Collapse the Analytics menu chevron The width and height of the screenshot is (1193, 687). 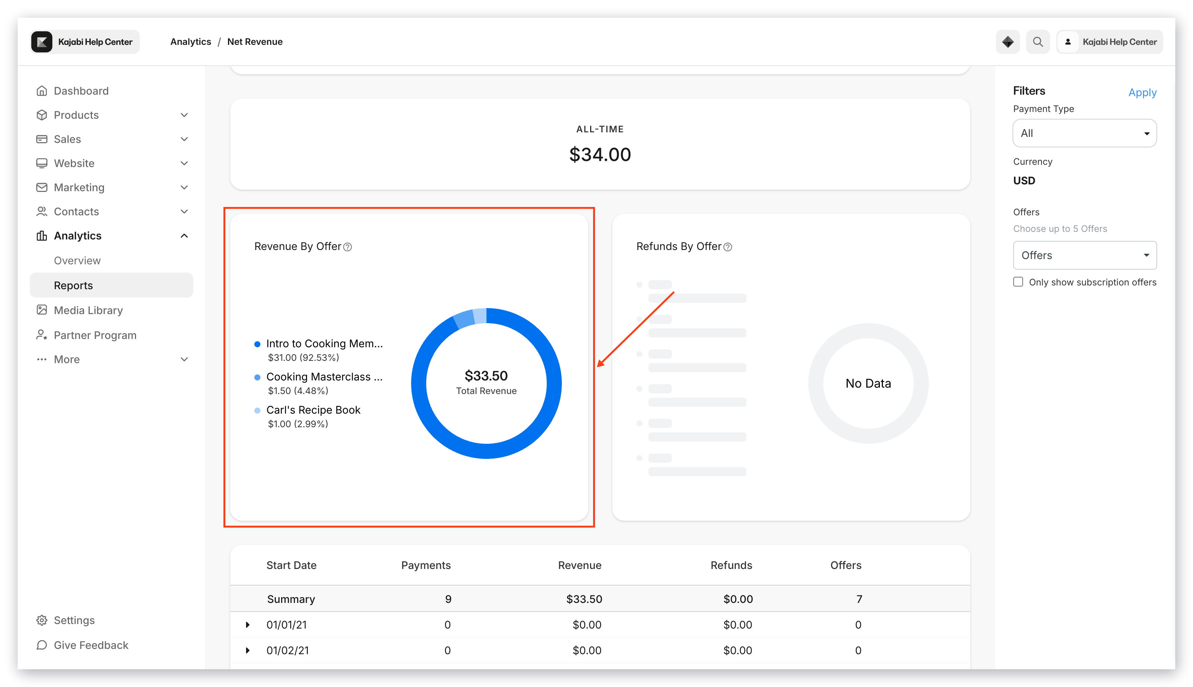coord(184,235)
